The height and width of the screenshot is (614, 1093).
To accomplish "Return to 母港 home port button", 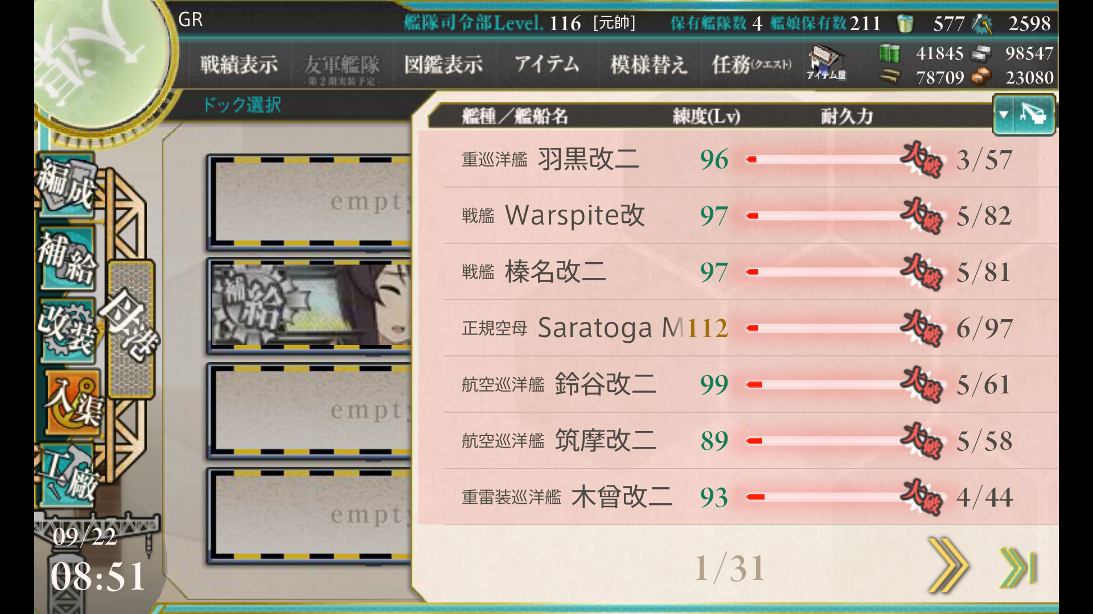I will coord(131,330).
